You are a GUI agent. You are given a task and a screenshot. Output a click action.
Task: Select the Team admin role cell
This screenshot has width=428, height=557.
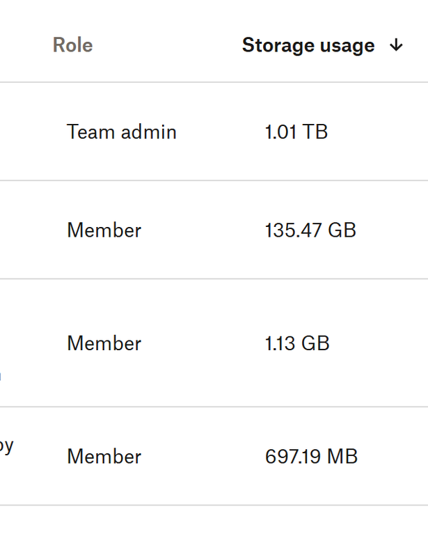122,132
